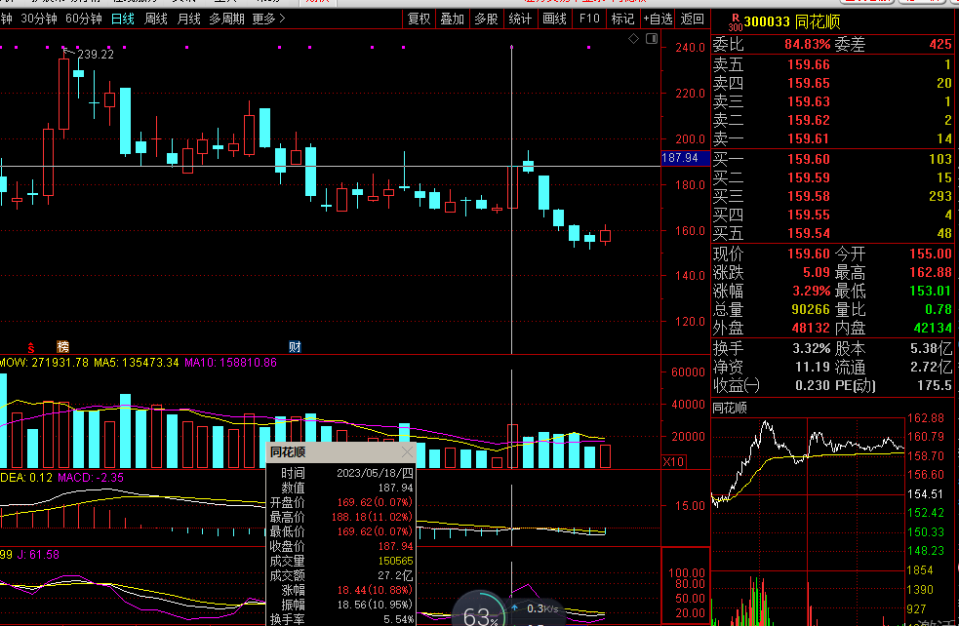959x626 pixels.
Task: Click the 买一 159.60 order row
Action: pos(832,159)
